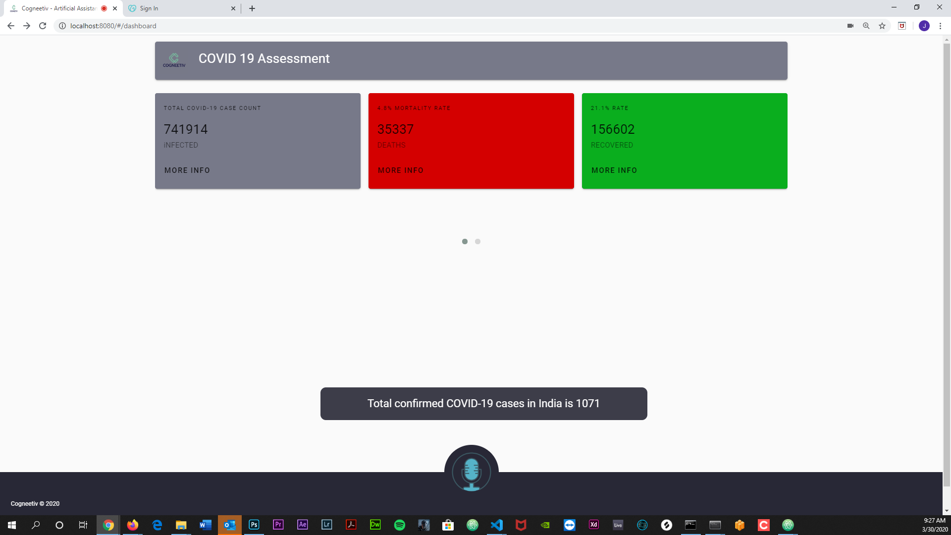
Task: Close the Cogneetiv browser tab
Action: (x=115, y=8)
